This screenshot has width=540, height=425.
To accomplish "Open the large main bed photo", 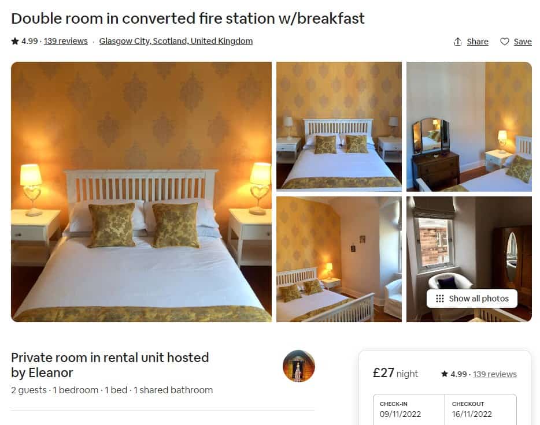I will [x=141, y=192].
